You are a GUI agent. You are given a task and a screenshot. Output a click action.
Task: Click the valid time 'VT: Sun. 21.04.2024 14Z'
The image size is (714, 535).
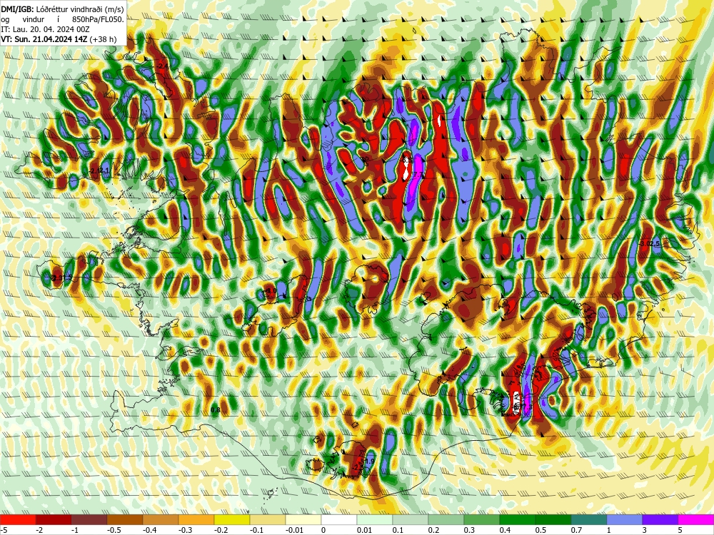click(x=44, y=39)
